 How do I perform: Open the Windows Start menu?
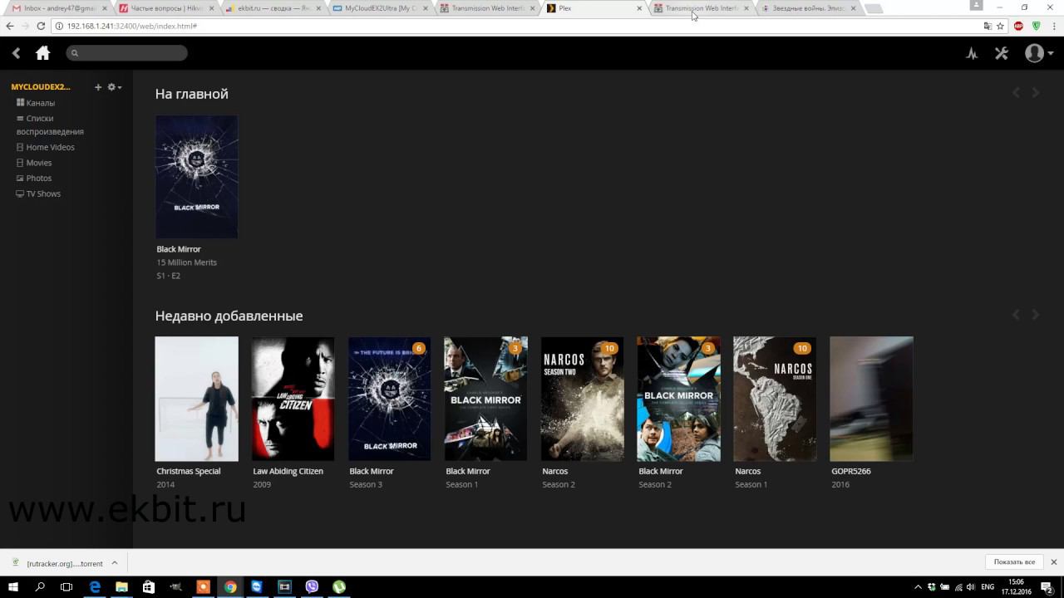click(x=13, y=587)
